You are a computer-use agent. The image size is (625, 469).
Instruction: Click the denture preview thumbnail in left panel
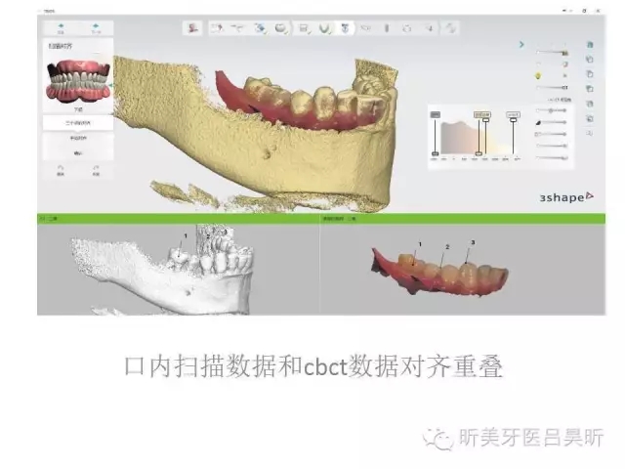(x=76, y=81)
